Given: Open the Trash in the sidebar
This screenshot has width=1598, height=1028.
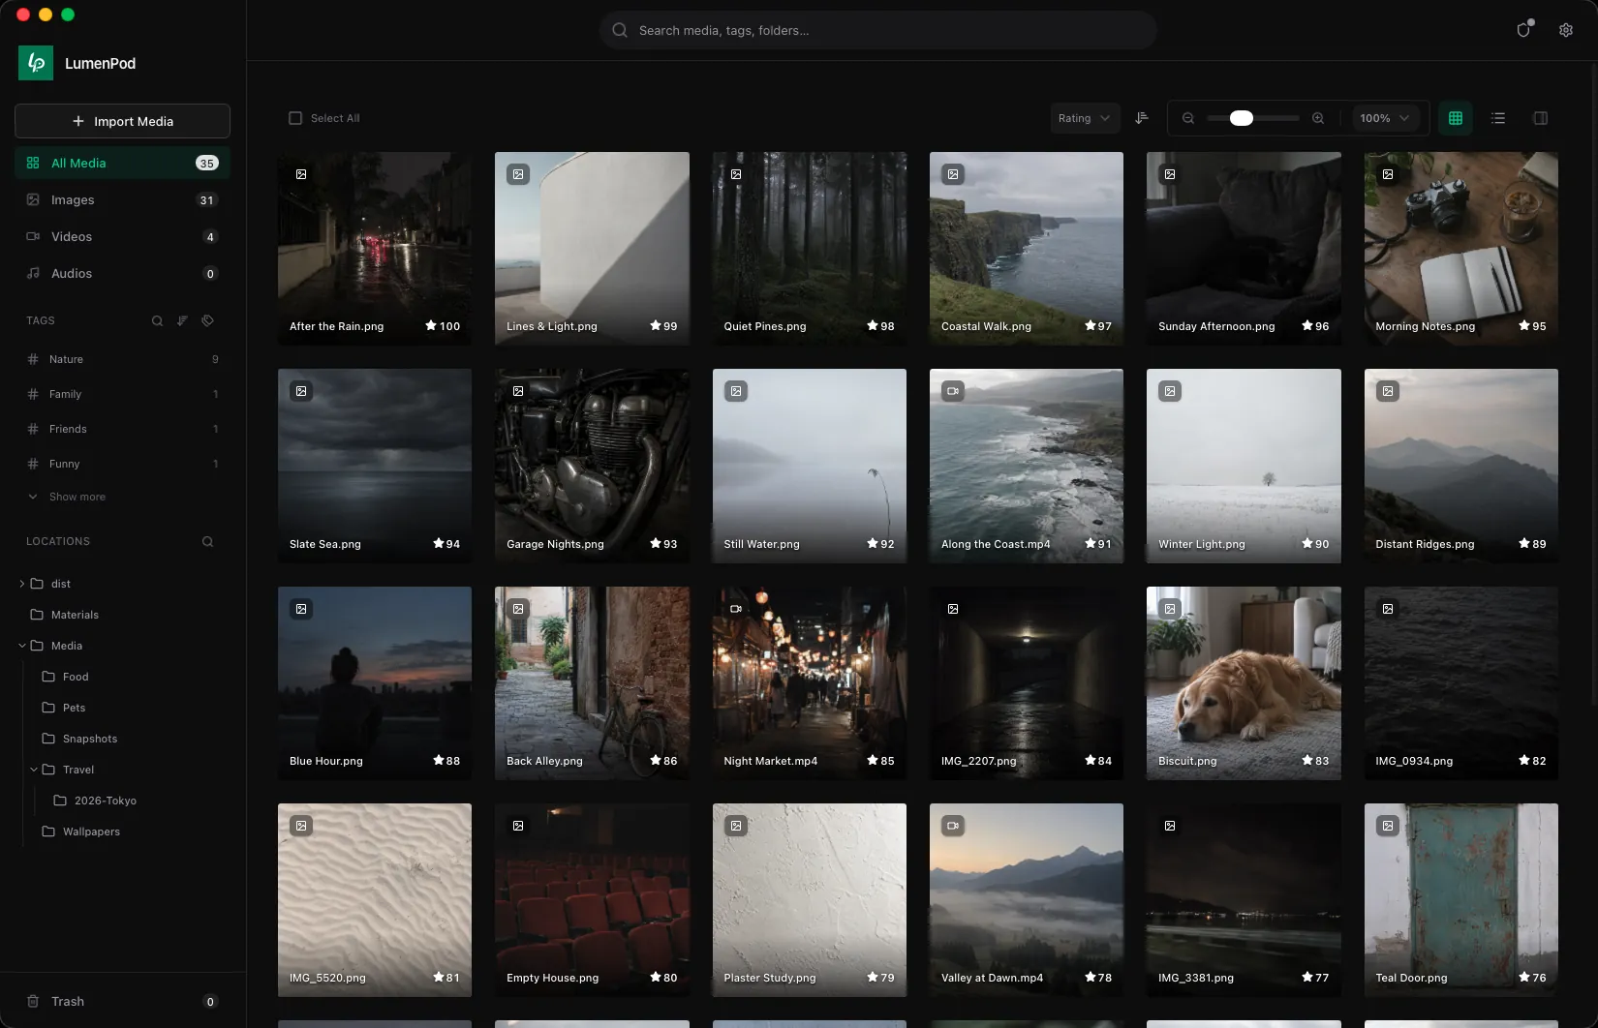Looking at the screenshot, I should click(x=122, y=1001).
